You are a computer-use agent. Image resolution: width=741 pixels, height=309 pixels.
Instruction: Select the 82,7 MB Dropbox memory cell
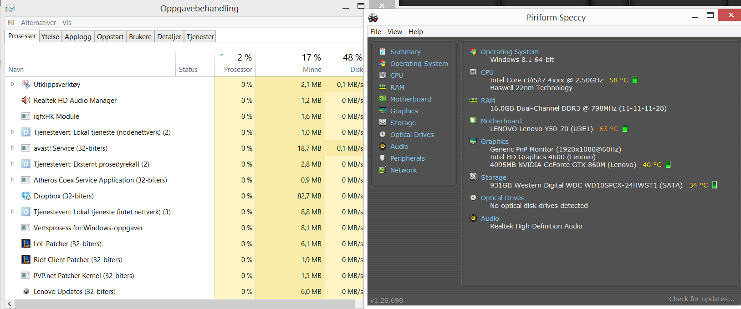point(290,196)
